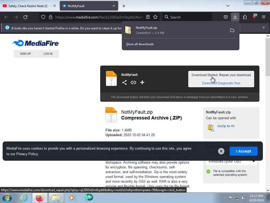This screenshot has height=203, width=270.
Task: Click the SIGN UP button
Action: (x=25, y=54)
